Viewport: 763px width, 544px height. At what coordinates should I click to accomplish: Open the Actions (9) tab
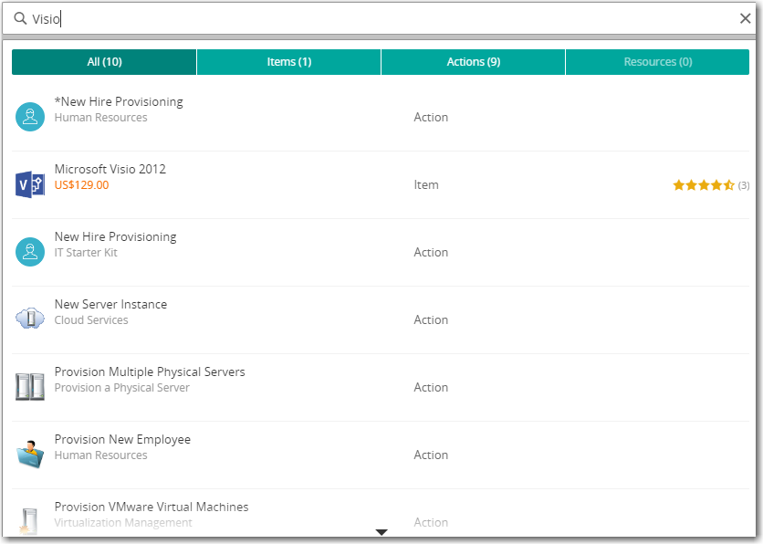coord(473,62)
